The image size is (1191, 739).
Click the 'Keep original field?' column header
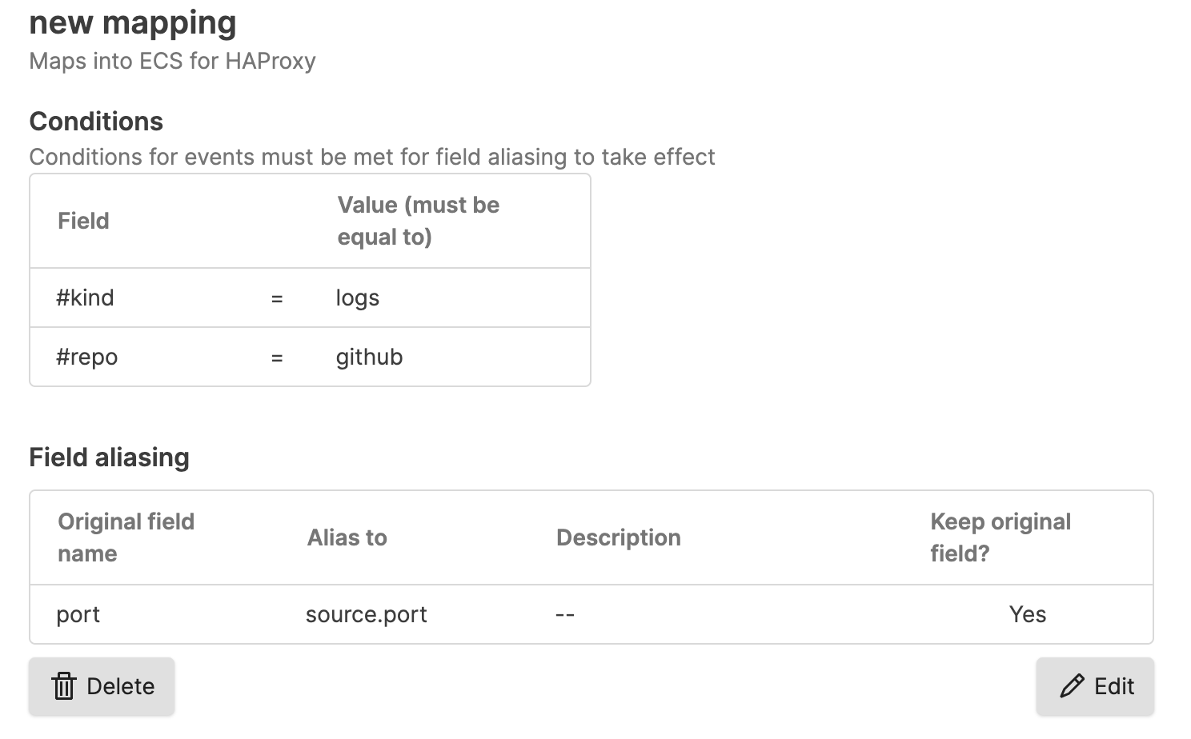click(x=1001, y=537)
